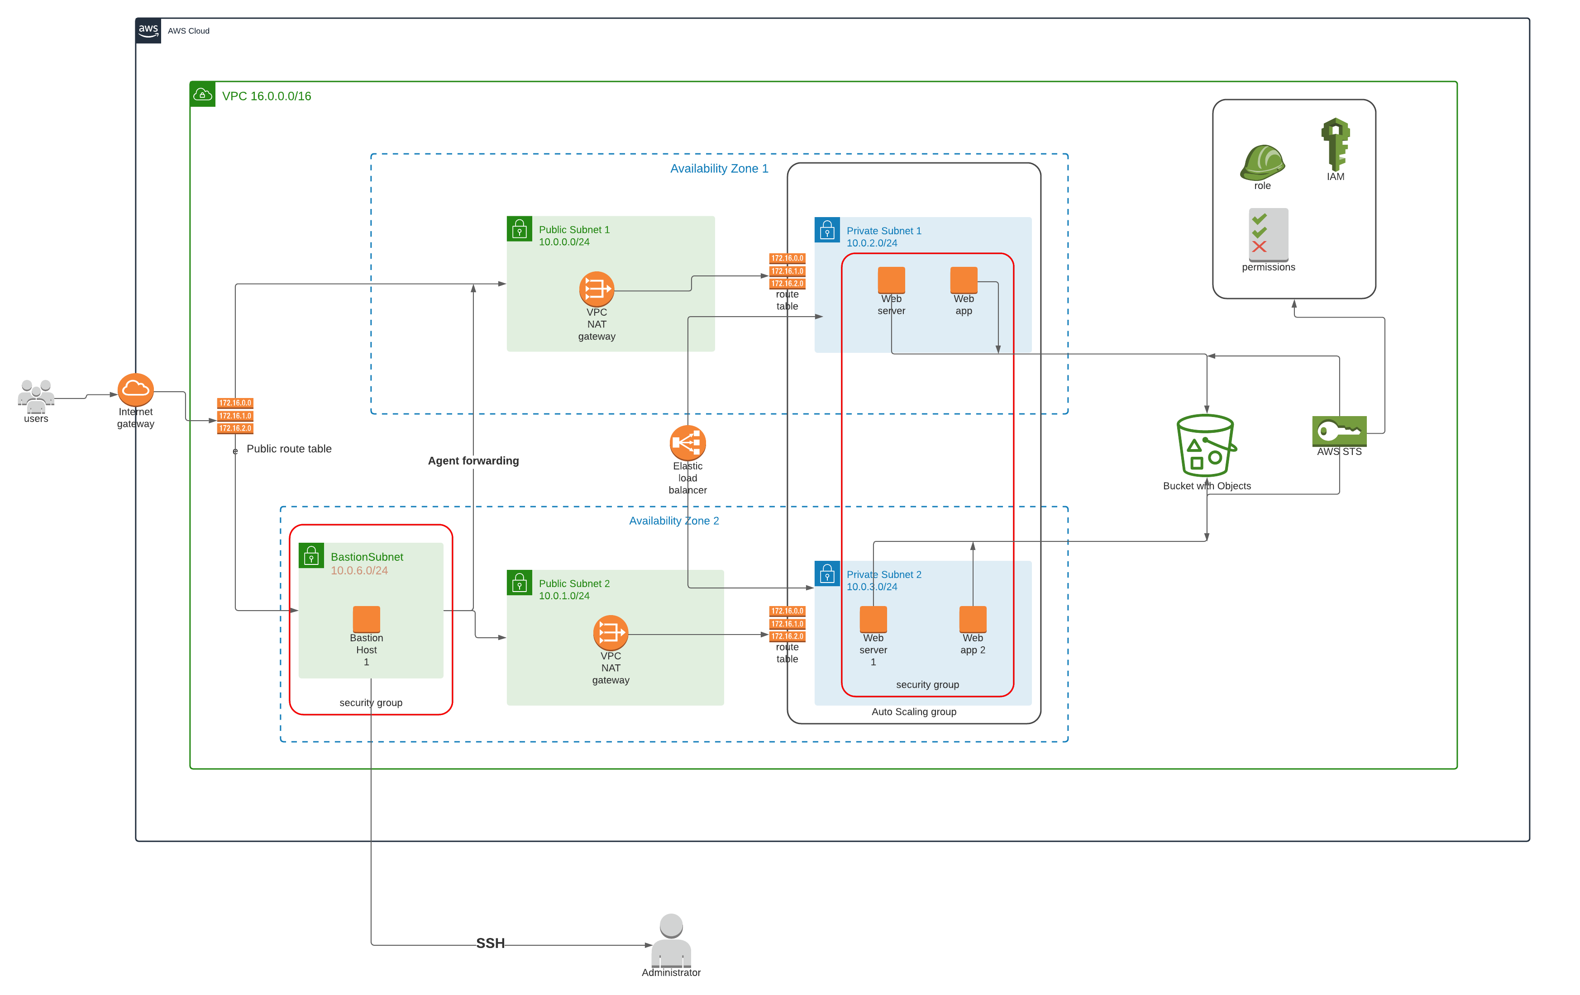Click the Web server icon in Private Subnet 1
The width and height of the screenshot is (1580, 995).
891,280
